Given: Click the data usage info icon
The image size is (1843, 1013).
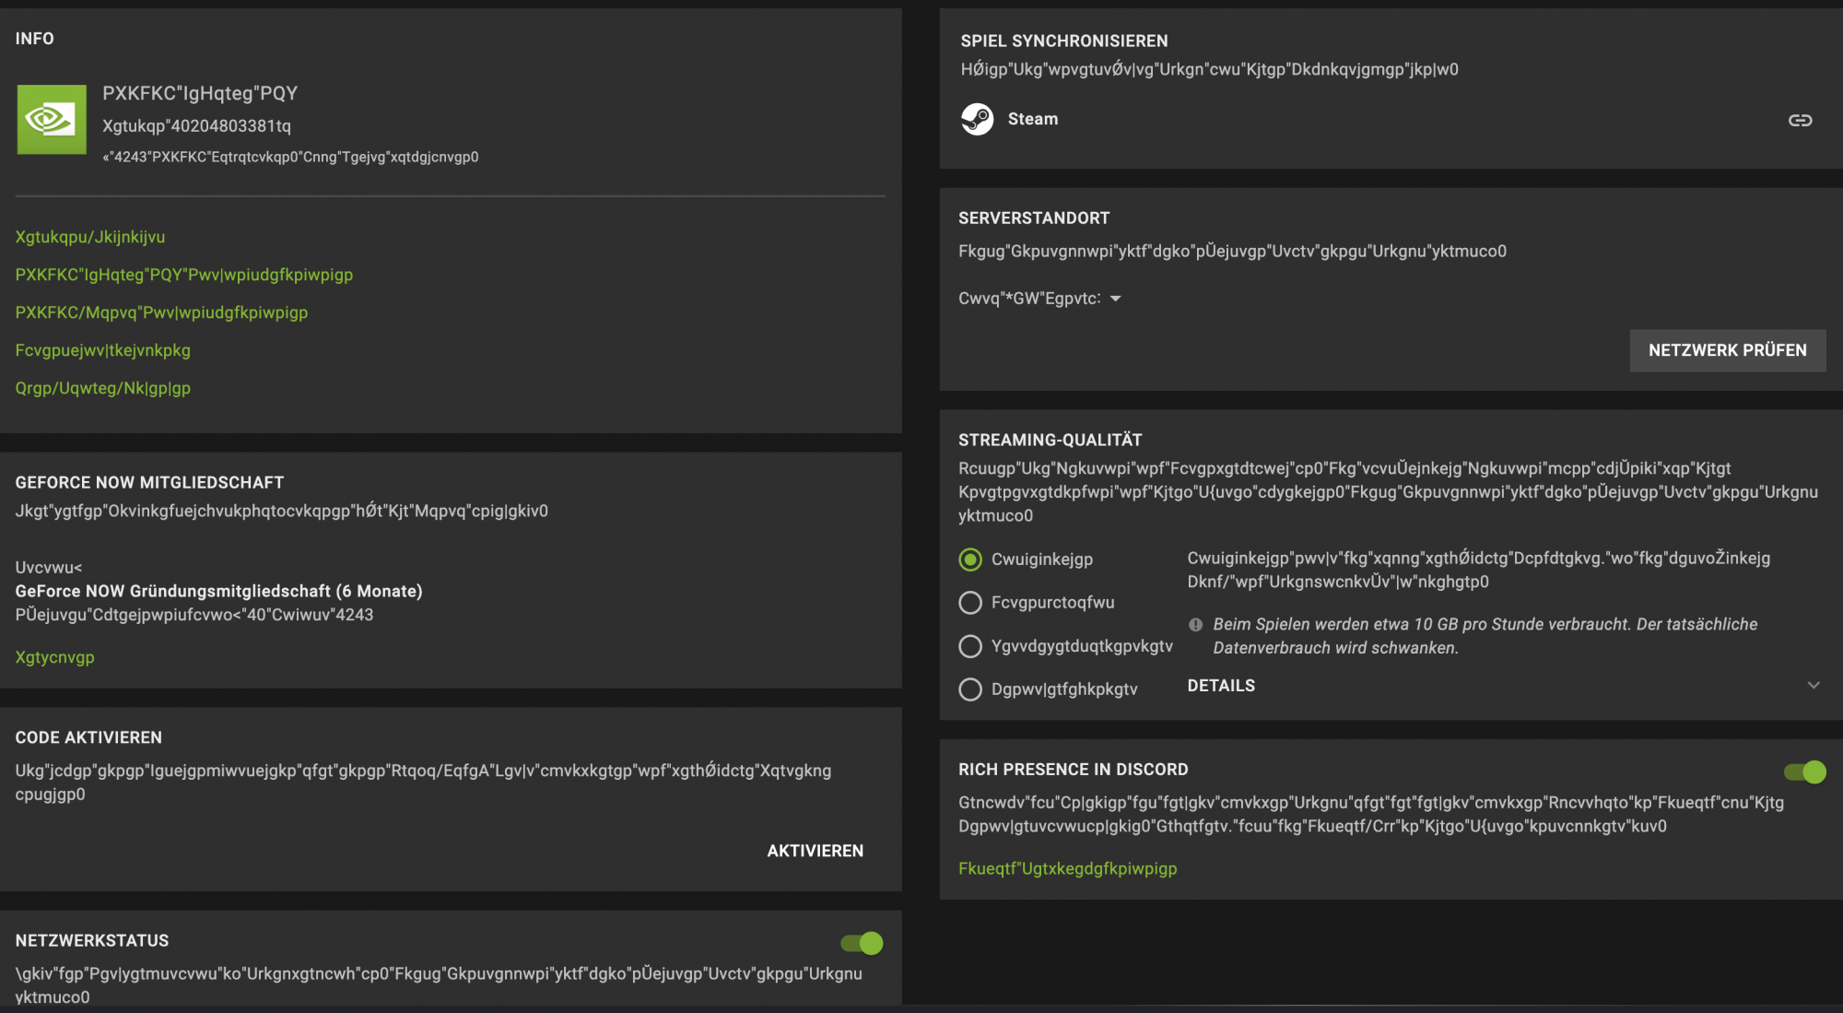Looking at the screenshot, I should [1195, 625].
